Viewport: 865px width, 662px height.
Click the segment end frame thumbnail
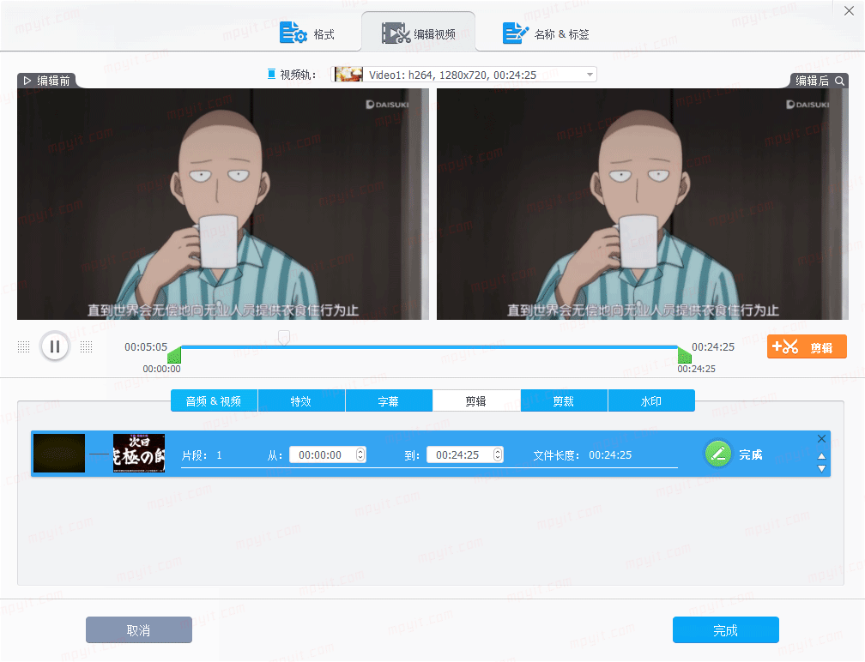139,454
